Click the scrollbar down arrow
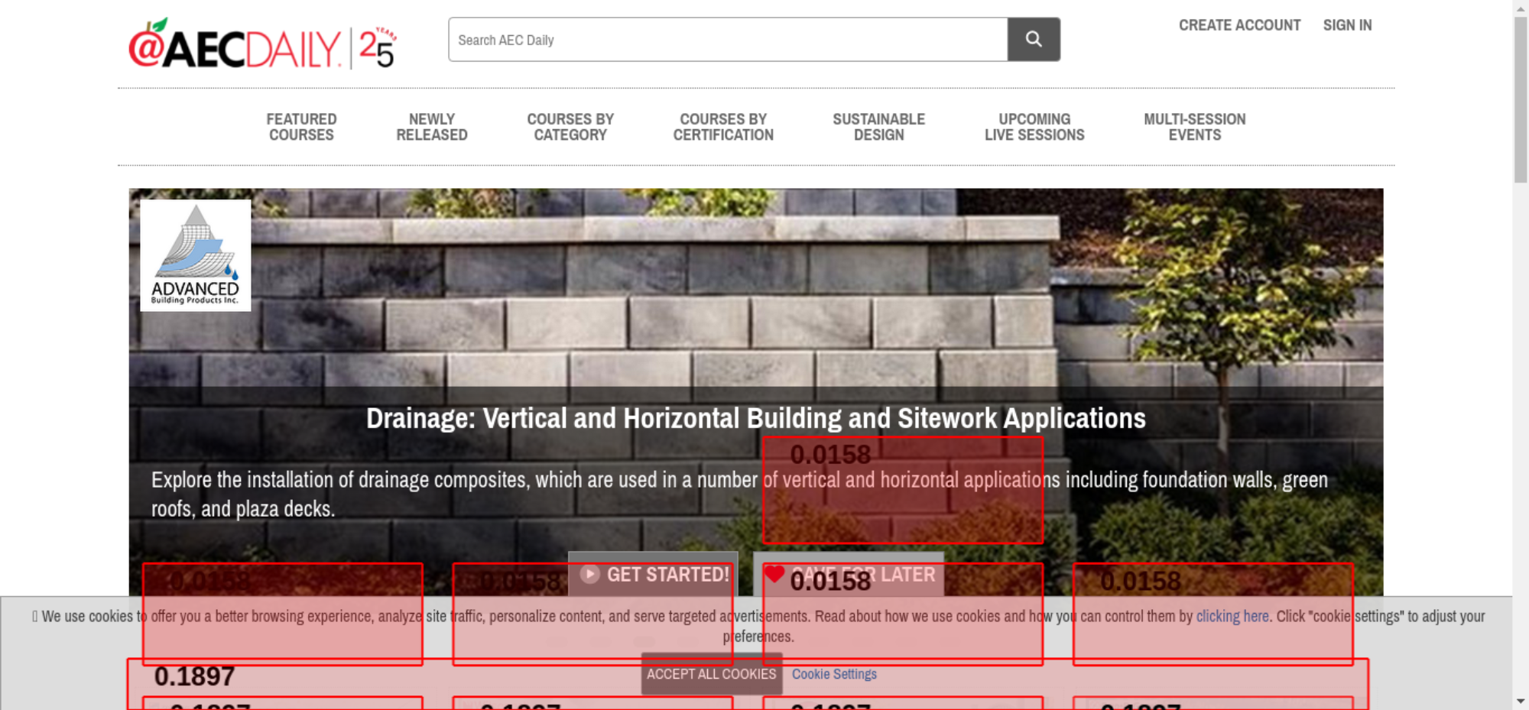This screenshot has width=1529, height=710. [1521, 701]
